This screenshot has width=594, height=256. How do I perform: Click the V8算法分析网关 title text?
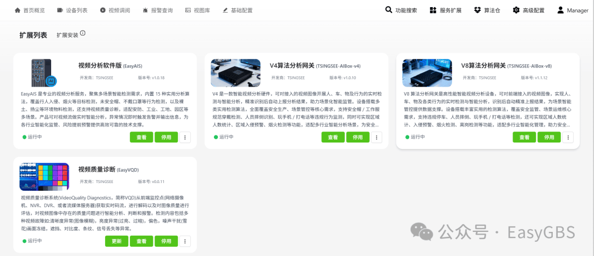click(x=483, y=66)
